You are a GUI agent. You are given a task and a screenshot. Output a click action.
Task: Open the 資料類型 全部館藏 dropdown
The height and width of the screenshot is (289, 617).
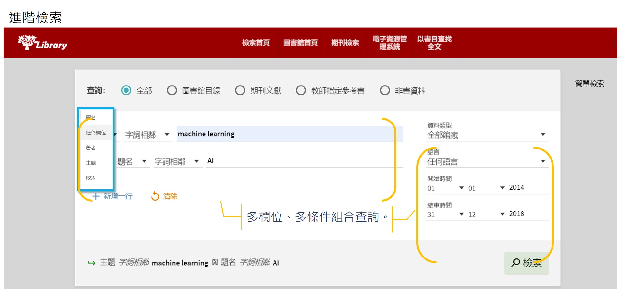point(487,135)
